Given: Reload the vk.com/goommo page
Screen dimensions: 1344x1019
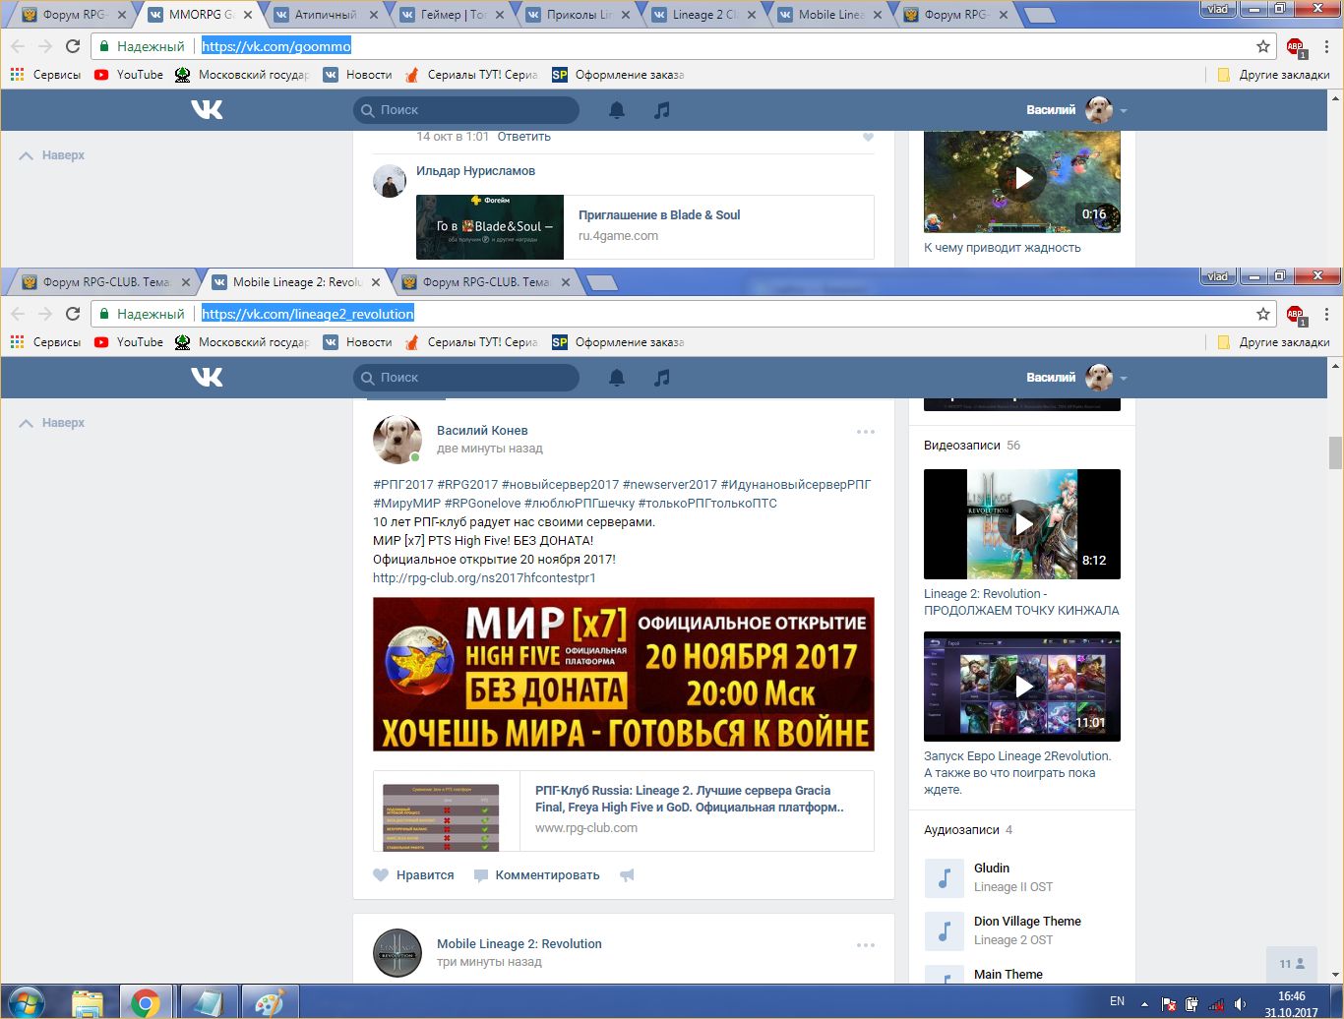Looking at the screenshot, I should click(73, 46).
